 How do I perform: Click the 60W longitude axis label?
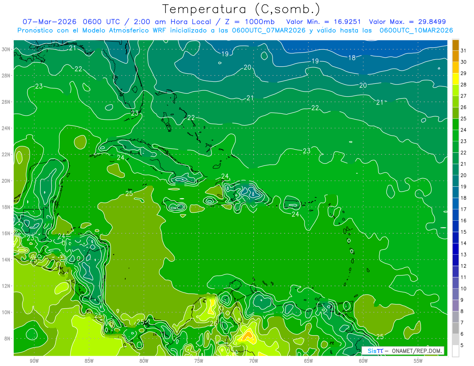pos(363,361)
